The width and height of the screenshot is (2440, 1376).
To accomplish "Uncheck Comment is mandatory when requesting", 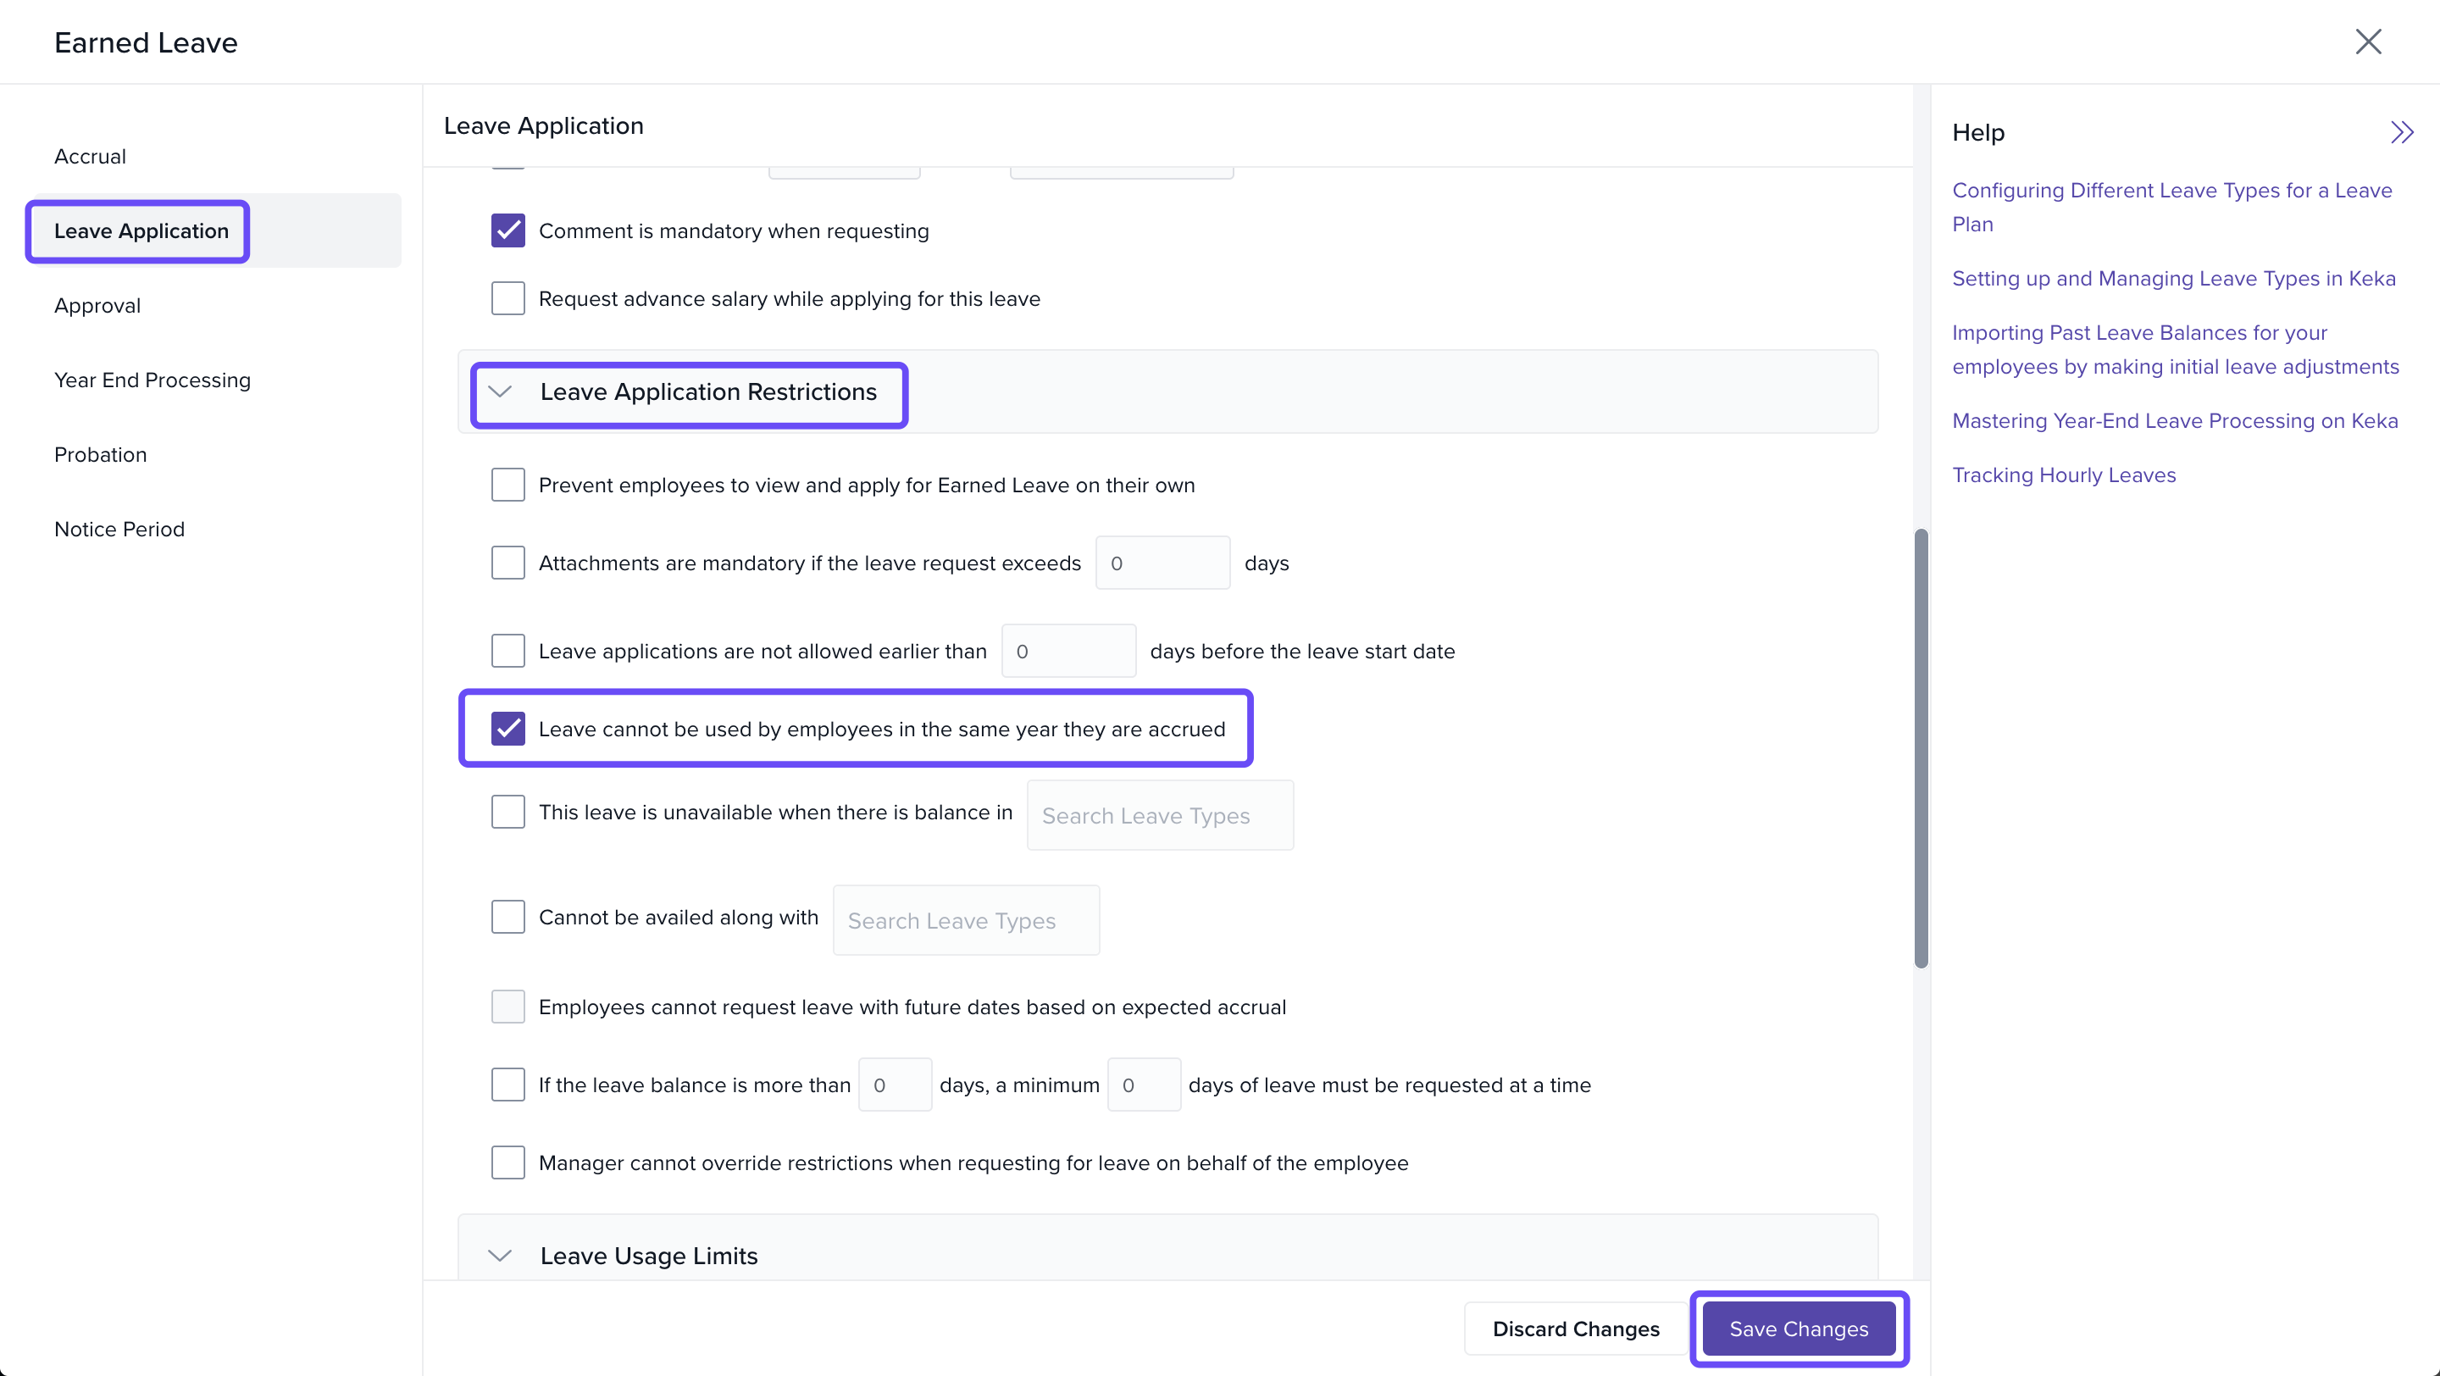I will pyautogui.click(x=507, y=231).
